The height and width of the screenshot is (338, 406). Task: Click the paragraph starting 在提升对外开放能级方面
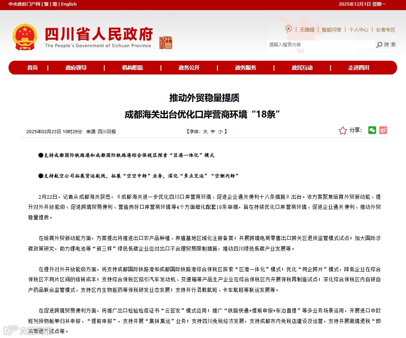(204, 279)
